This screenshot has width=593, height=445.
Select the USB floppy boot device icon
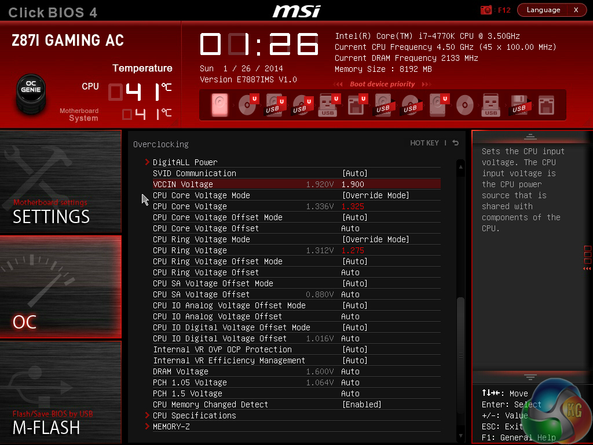coord(519,105)
